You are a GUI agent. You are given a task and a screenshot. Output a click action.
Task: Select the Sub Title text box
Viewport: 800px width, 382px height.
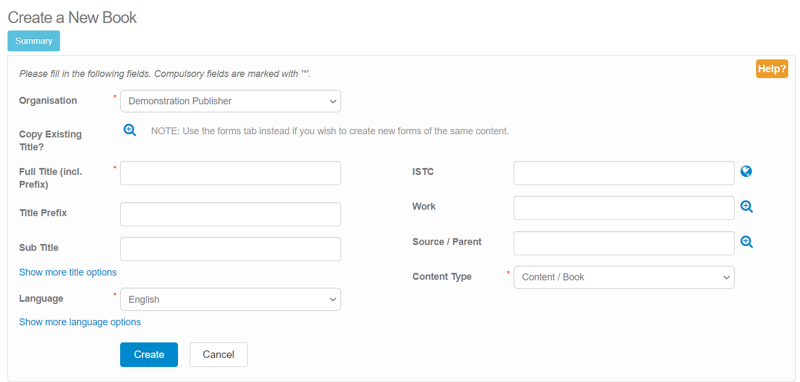click(230, 249)
